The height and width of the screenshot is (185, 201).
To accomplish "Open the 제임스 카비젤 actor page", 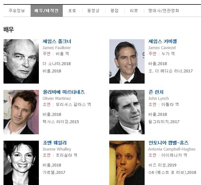I will 162,41.
